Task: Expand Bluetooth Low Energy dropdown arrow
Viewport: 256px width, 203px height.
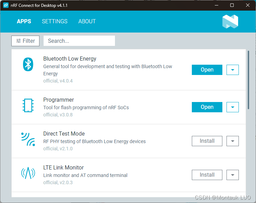Action: coord(232,70)
